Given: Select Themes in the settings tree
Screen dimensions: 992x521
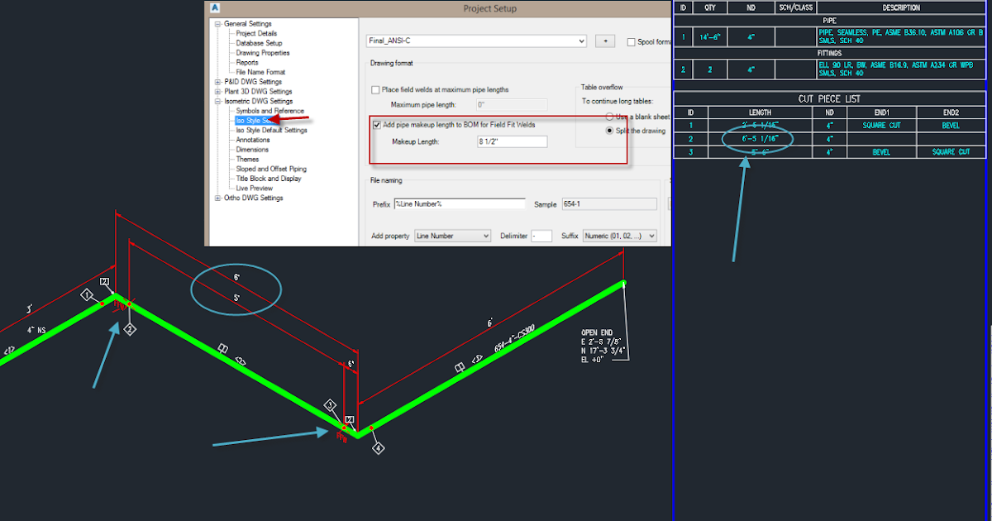Looking at the screenshot, I should 248,158.
